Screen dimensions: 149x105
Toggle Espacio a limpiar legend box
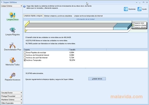(x=133, y=25)
